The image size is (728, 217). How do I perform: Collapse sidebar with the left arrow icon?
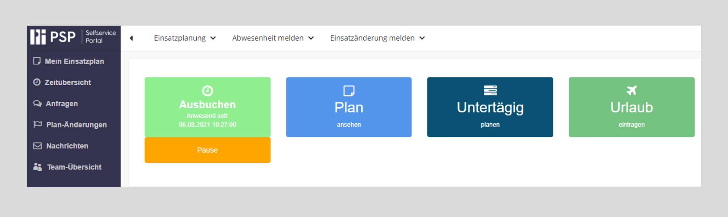131,38
